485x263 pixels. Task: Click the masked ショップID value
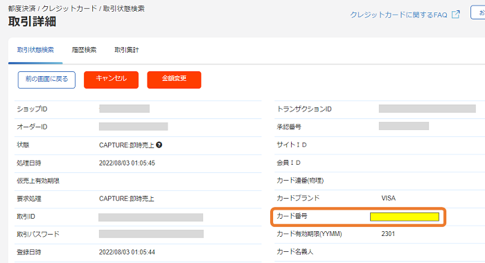coord(124,109)
